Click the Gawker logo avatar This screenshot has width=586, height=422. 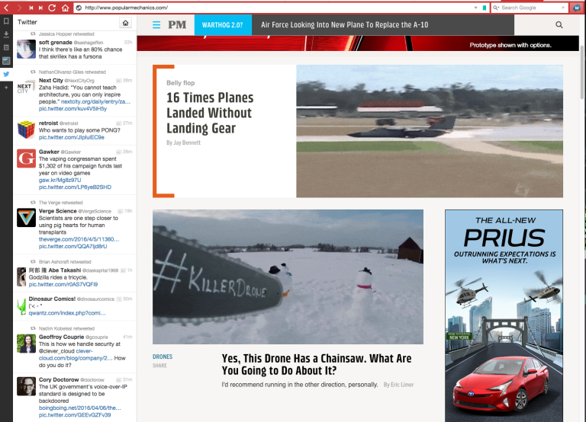point(26,158)
